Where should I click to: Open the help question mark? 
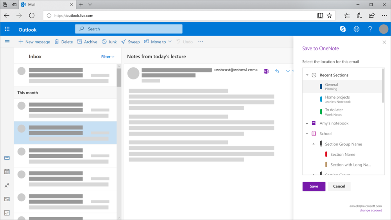click(x=370, y=29)
